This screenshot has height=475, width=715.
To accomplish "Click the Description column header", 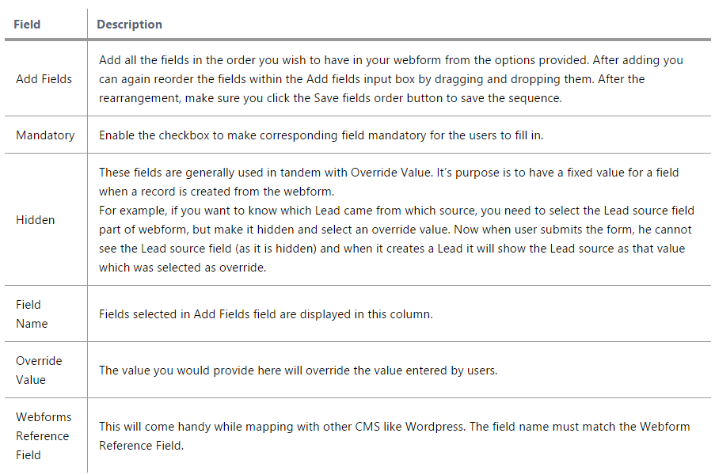I will tap(130, 25).
